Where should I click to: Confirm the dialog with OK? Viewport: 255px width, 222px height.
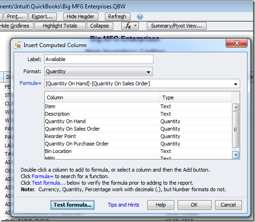click(x=194, y=205)
